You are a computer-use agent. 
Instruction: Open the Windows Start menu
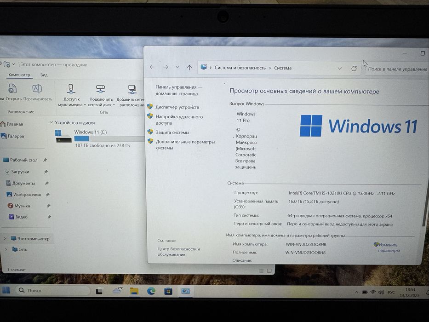(6, 290)
